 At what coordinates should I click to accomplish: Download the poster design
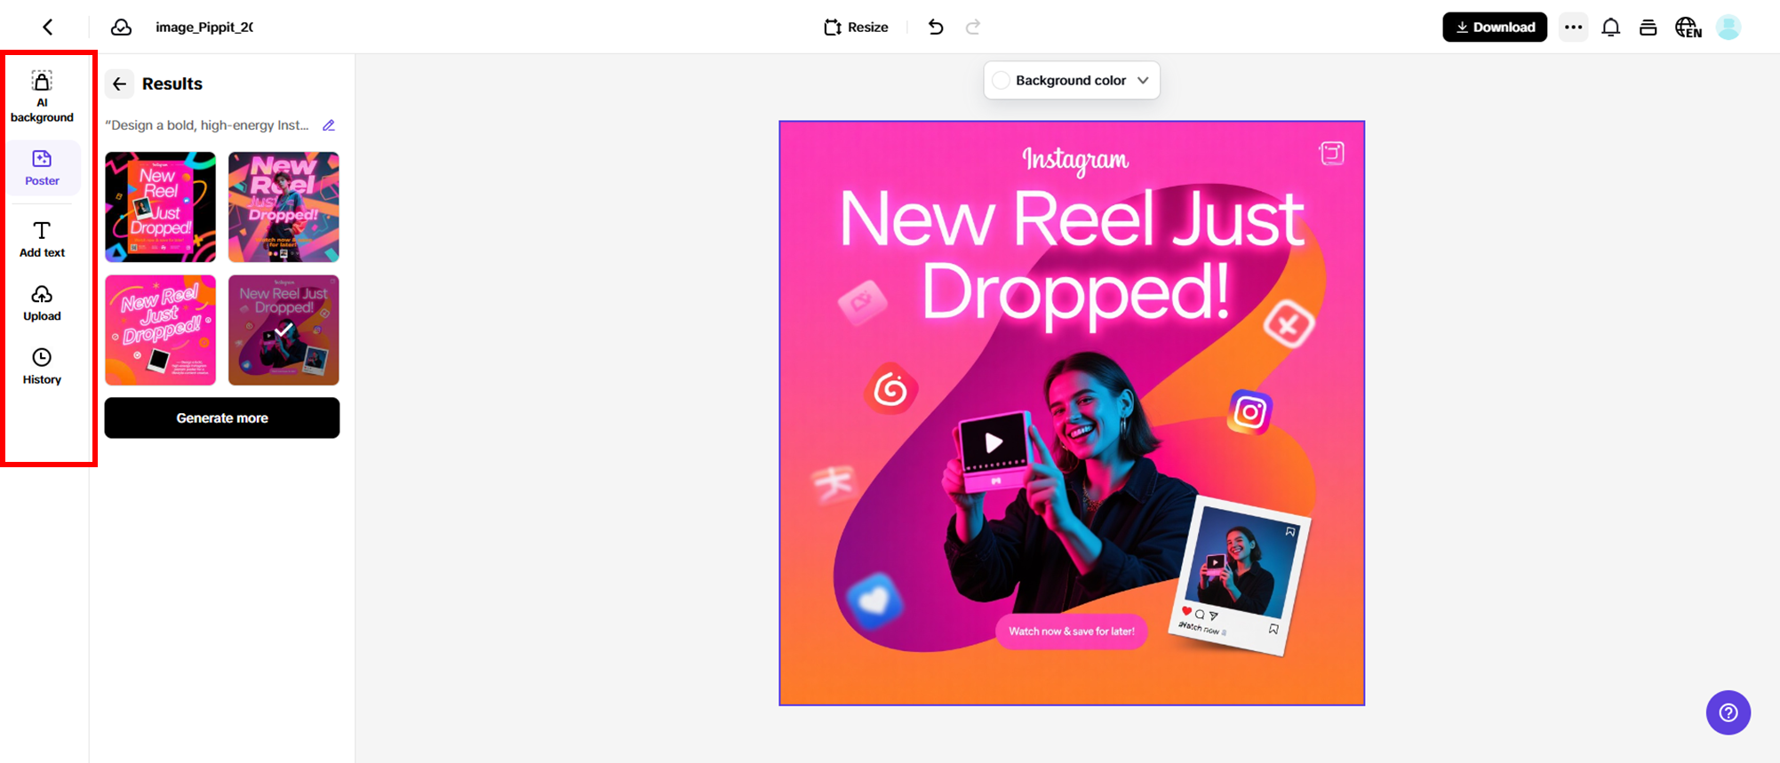[1495, 28]
